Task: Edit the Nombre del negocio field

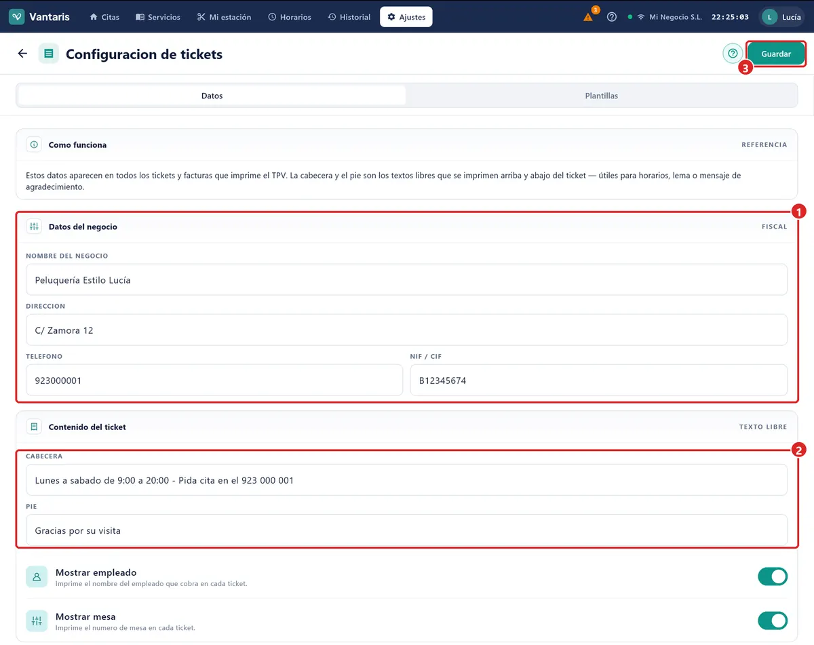Action: click(406, 279)
